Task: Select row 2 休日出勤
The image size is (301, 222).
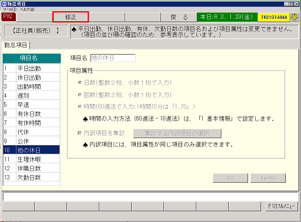Action: click(32, 78)
